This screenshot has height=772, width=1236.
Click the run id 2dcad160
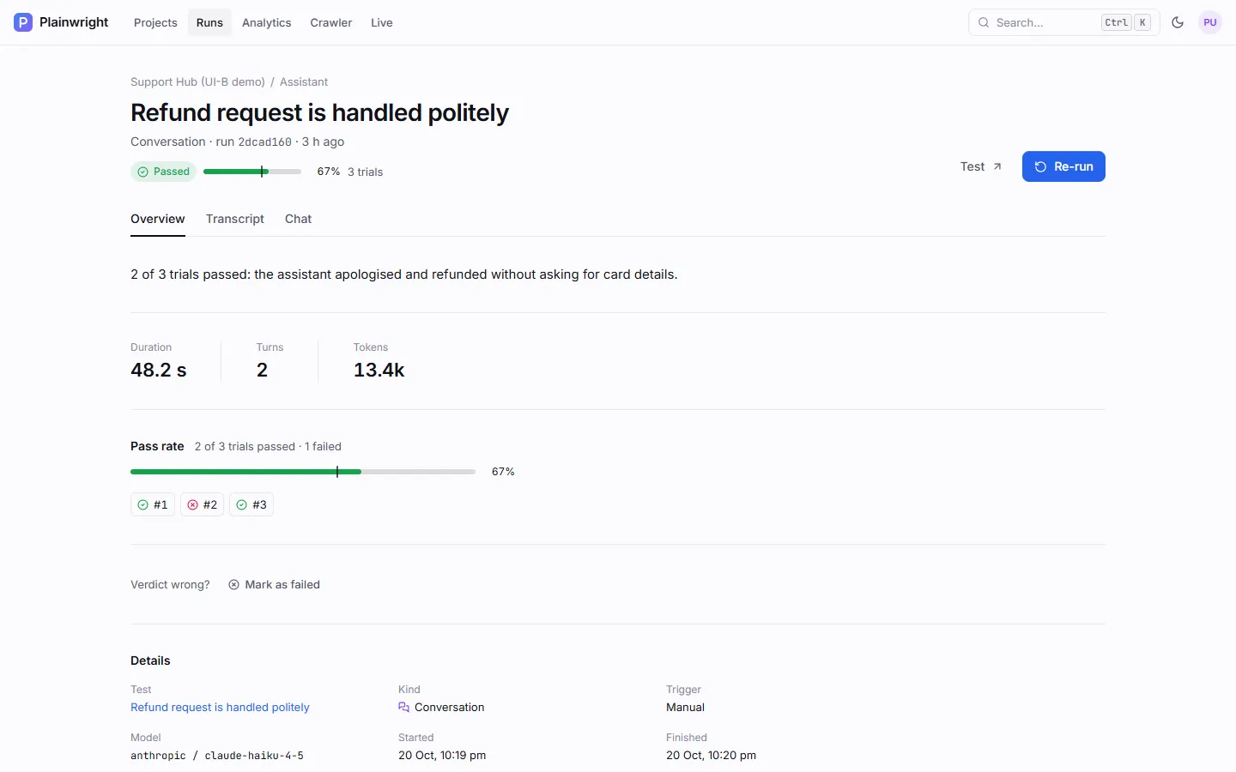(264, 142)
